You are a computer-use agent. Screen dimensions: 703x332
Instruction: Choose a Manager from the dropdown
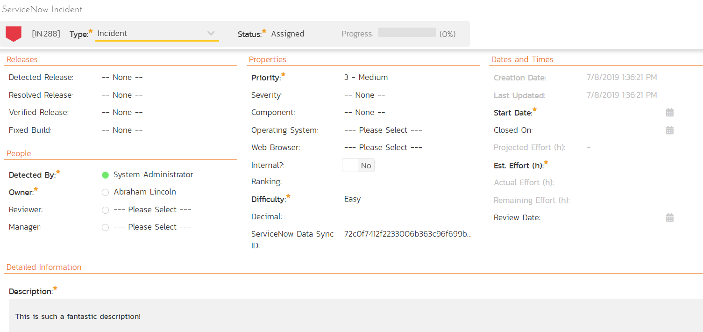(x=152, y=227)
